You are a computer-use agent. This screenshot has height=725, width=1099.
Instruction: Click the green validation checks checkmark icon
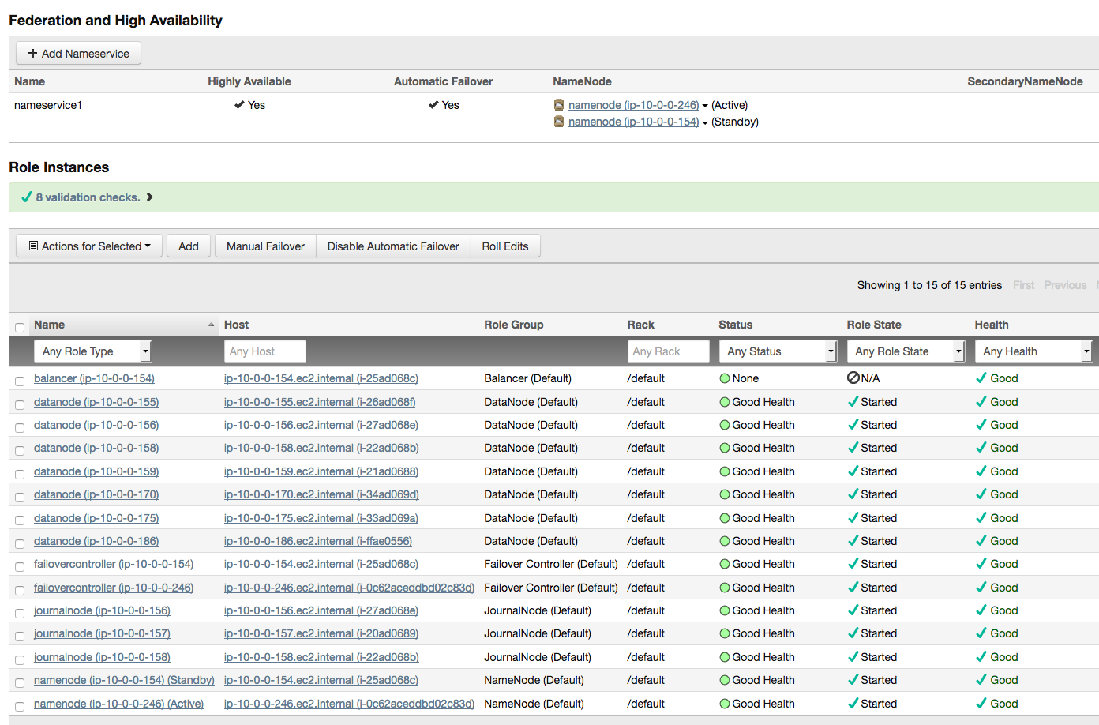click(x=26, y=197)
